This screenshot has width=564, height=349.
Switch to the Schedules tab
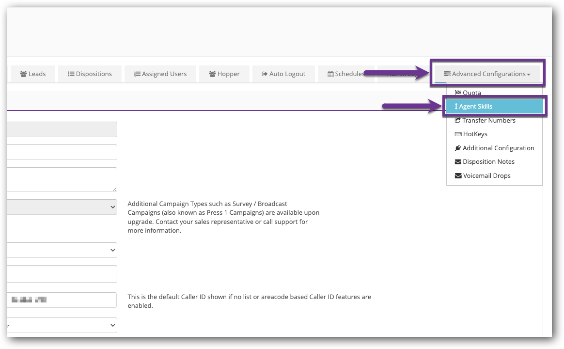click(346, 74)
